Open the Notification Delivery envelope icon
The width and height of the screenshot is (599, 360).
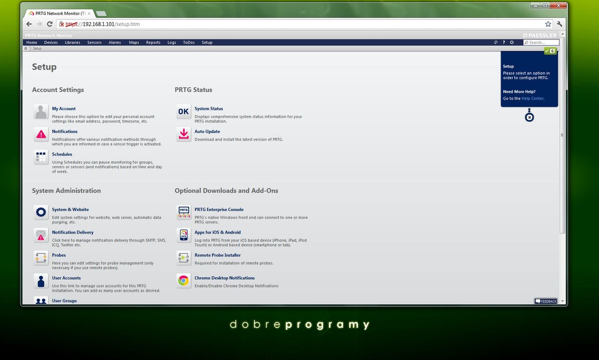[x=41, y=235]
